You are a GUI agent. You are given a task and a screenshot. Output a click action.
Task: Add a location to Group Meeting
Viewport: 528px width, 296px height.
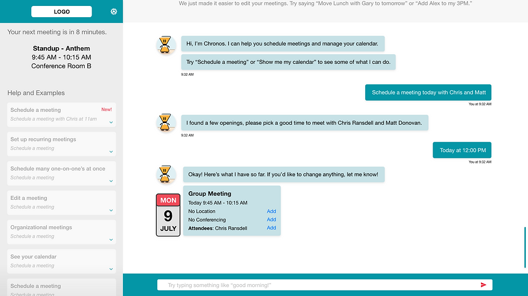pos(272,211)
